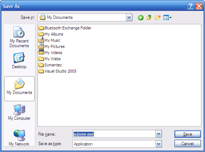This screenshot has height=152, width=205.
Task: Click the File name text field
Action: (x=114, y=134)
